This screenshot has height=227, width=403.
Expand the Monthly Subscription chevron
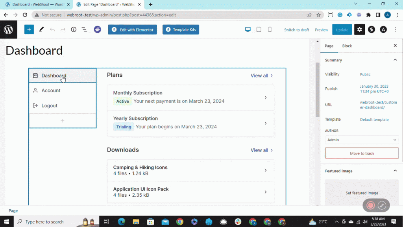(265, 98)
